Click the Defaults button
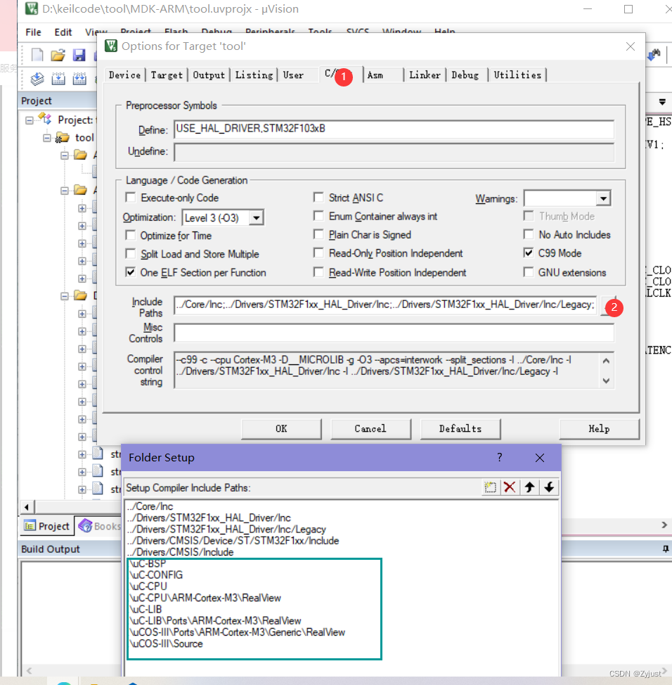Screen dimensions: 672x685 tap(460, 428)
